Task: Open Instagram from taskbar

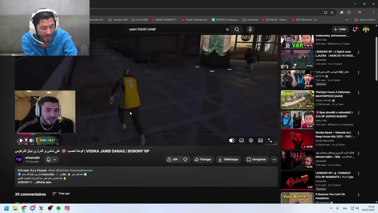Action: pyautogui.click(x=67, y=208)
